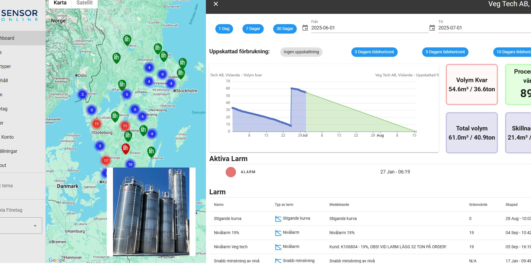Image resolution: width=531 pixels, height=265 pixels.
Task: Close the Veg Tech detail panel
Action: pyautogui.click(x=216, y=4)
